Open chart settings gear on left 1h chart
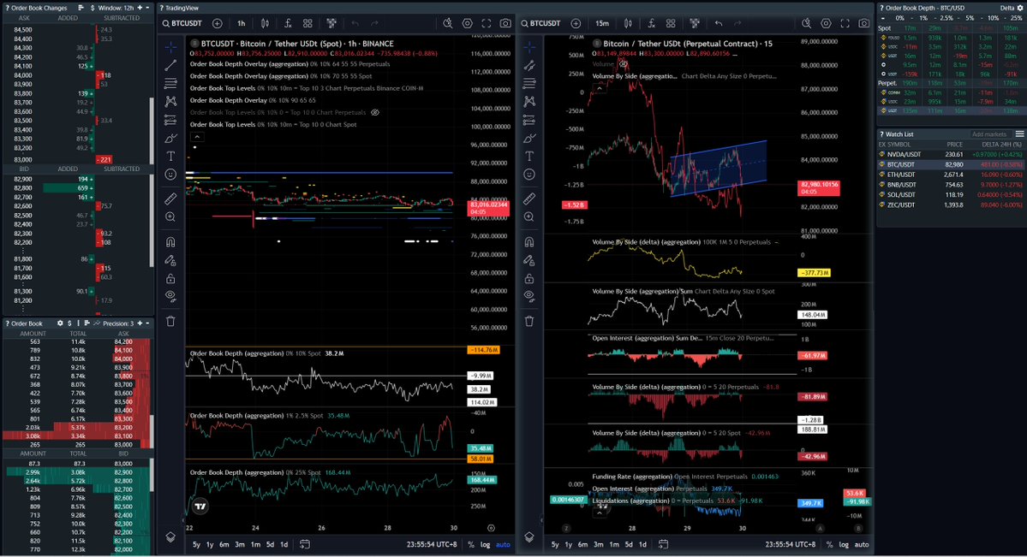This screenshot has height=557, width=1027. click(x=467, y=24)
